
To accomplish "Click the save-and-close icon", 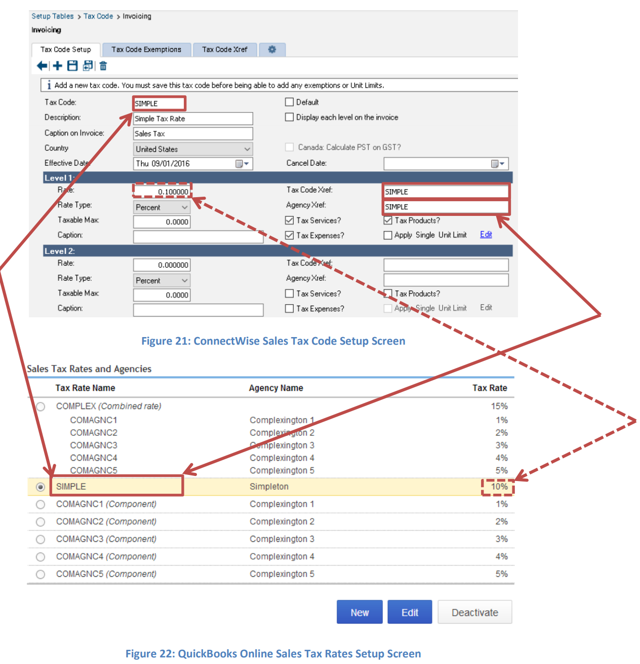I will click(x=87, y=65).
